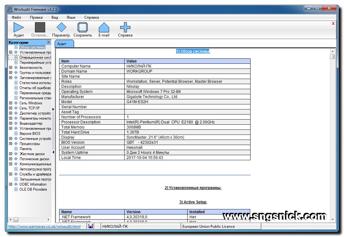Screen dimensions: 344x237
Task: Click the report's vertical scrollbar down arrow
Action: click(333, 220)
